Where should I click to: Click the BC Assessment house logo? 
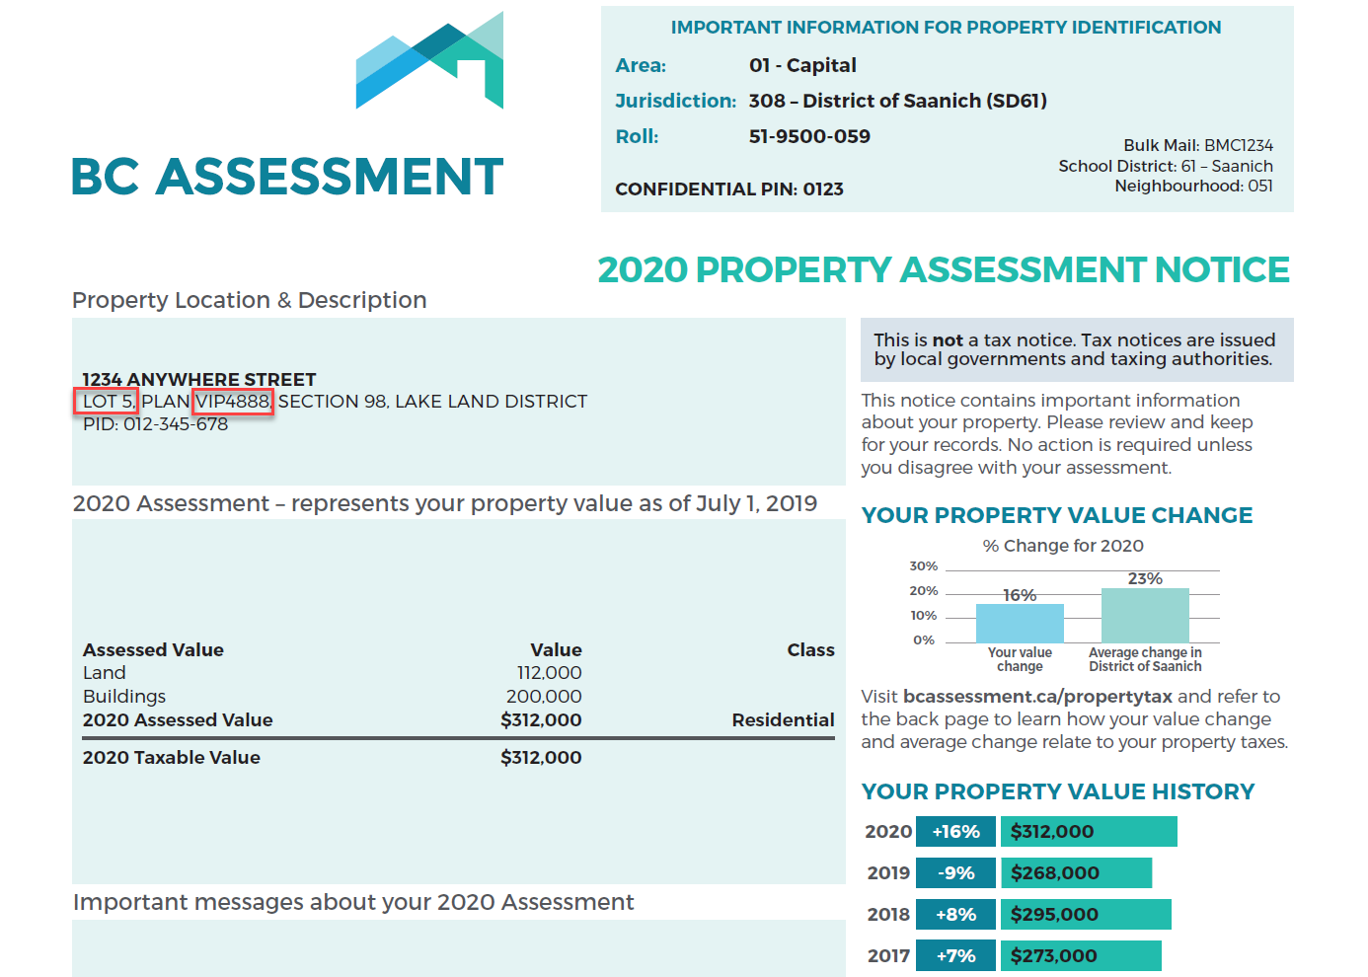pyautogui.click(x=429, y=60)
